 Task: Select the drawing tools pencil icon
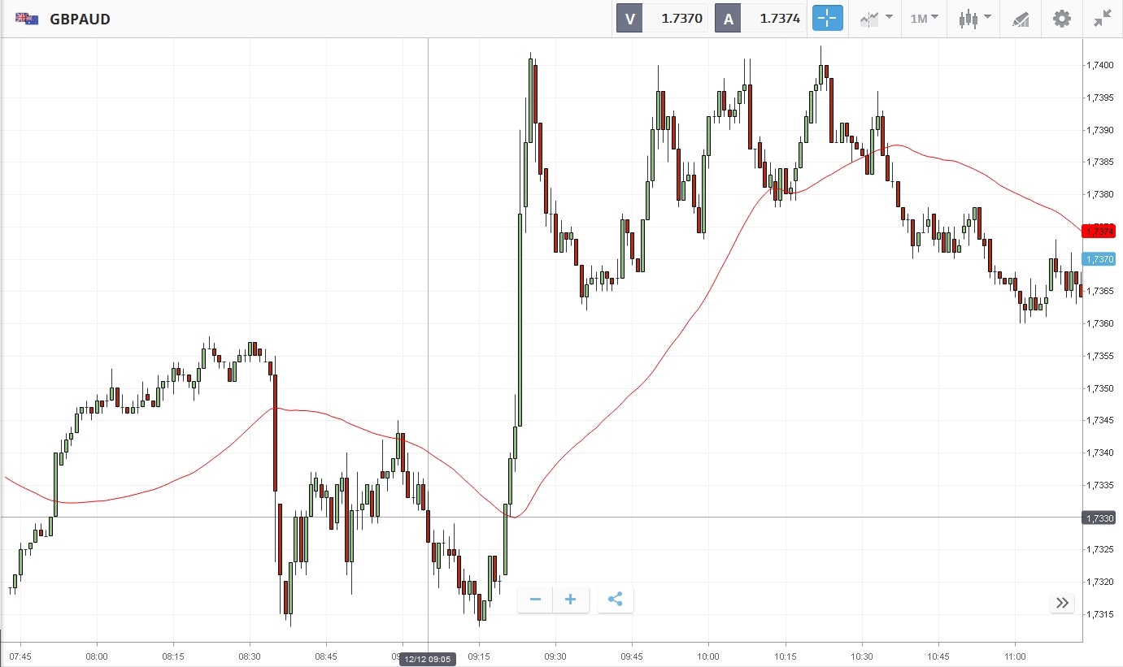(x=1021, y=19)
